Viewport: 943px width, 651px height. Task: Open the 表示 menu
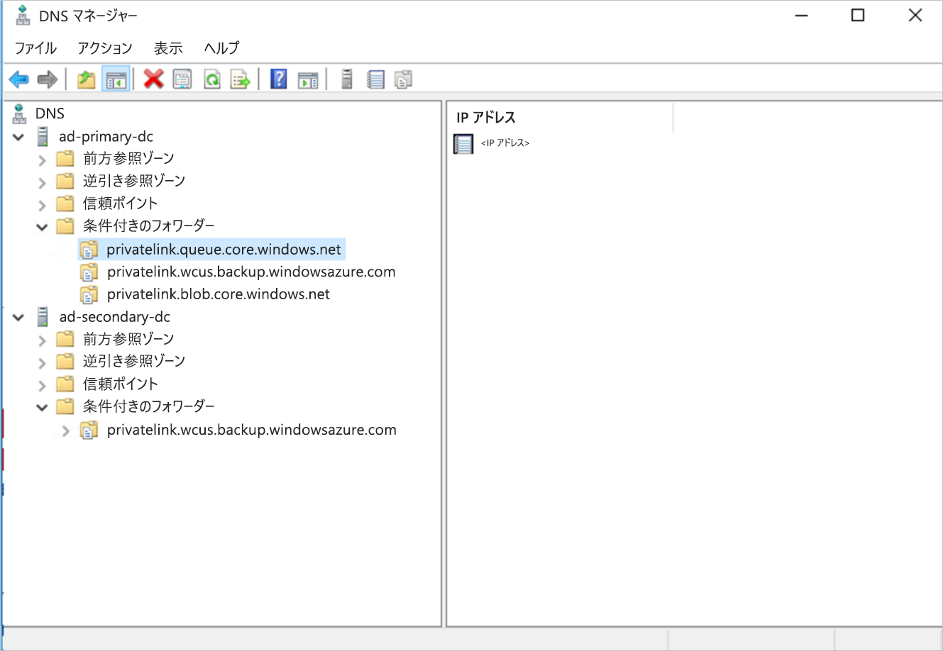[167, 48]
